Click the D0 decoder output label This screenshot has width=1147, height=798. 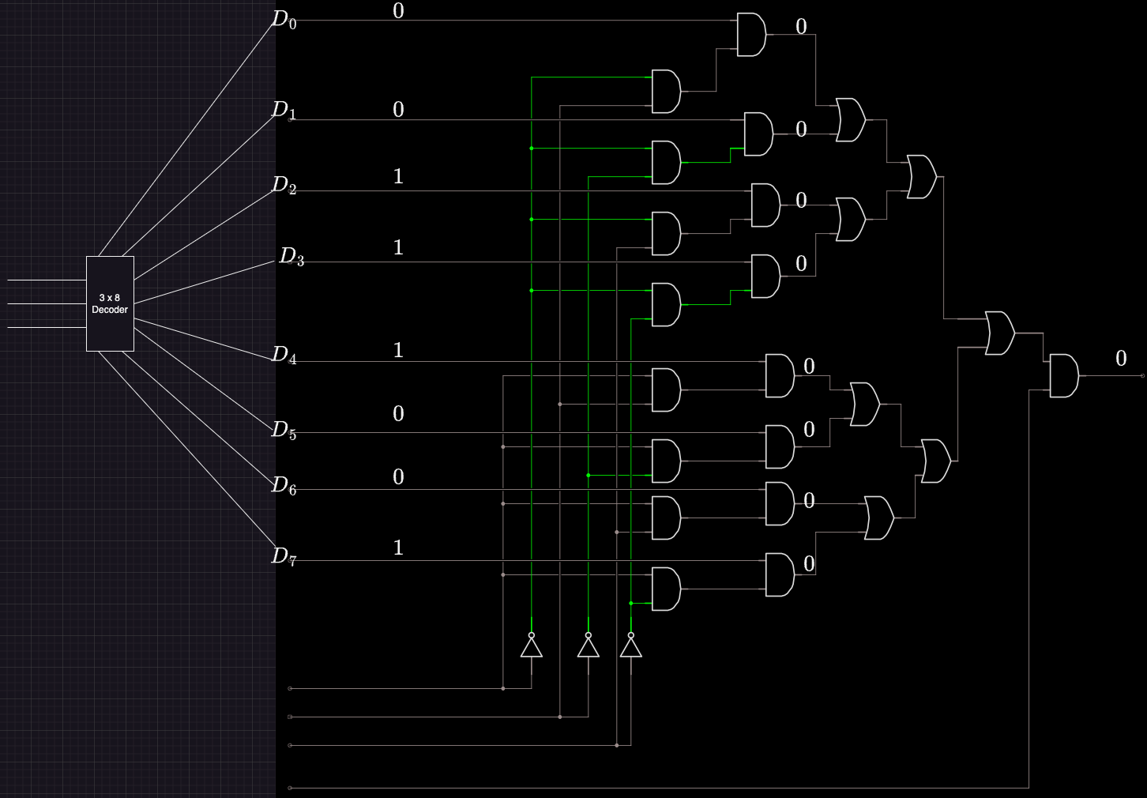pos(284,20)
